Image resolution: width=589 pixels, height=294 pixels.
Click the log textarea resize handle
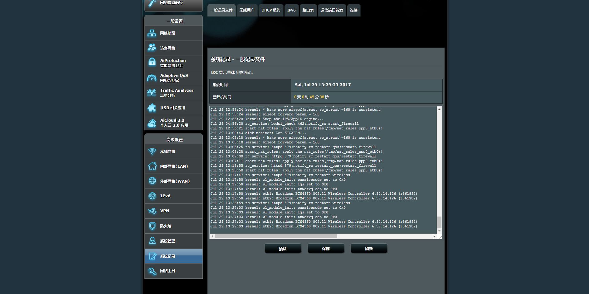click(x=440, y=237)
